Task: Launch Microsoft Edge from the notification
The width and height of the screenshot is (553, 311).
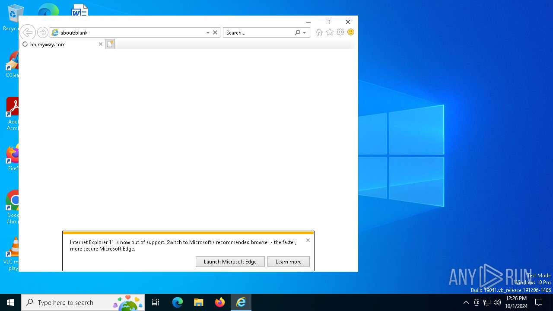Action: 230,261
